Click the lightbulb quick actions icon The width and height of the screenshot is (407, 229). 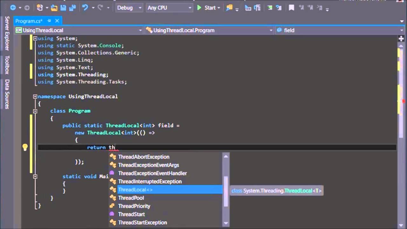click(25, 147)
